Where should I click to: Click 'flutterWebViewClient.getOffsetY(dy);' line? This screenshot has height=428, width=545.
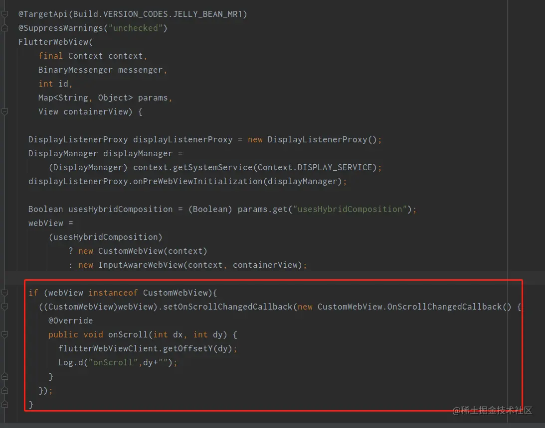(148, 348)
